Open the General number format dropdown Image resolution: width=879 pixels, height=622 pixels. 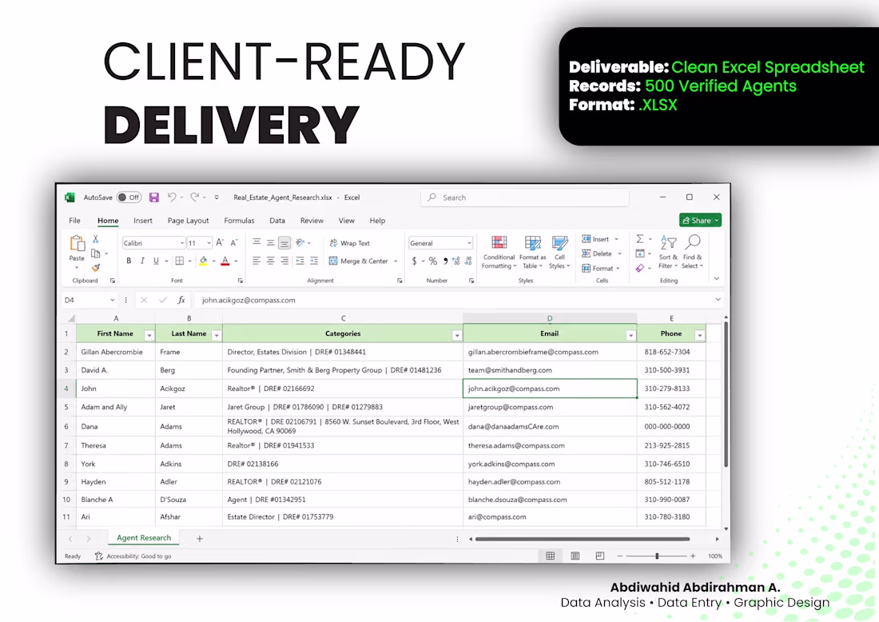pyautogui.click(x=469, y=243)
